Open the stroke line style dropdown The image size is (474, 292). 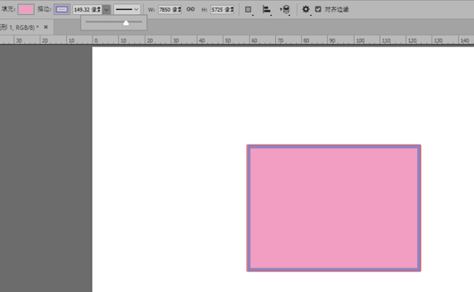127,9
